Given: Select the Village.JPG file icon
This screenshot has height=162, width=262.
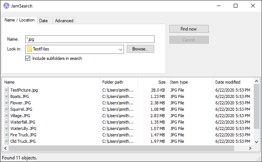Looking at the screenshot, I should (x=7, y=116).
